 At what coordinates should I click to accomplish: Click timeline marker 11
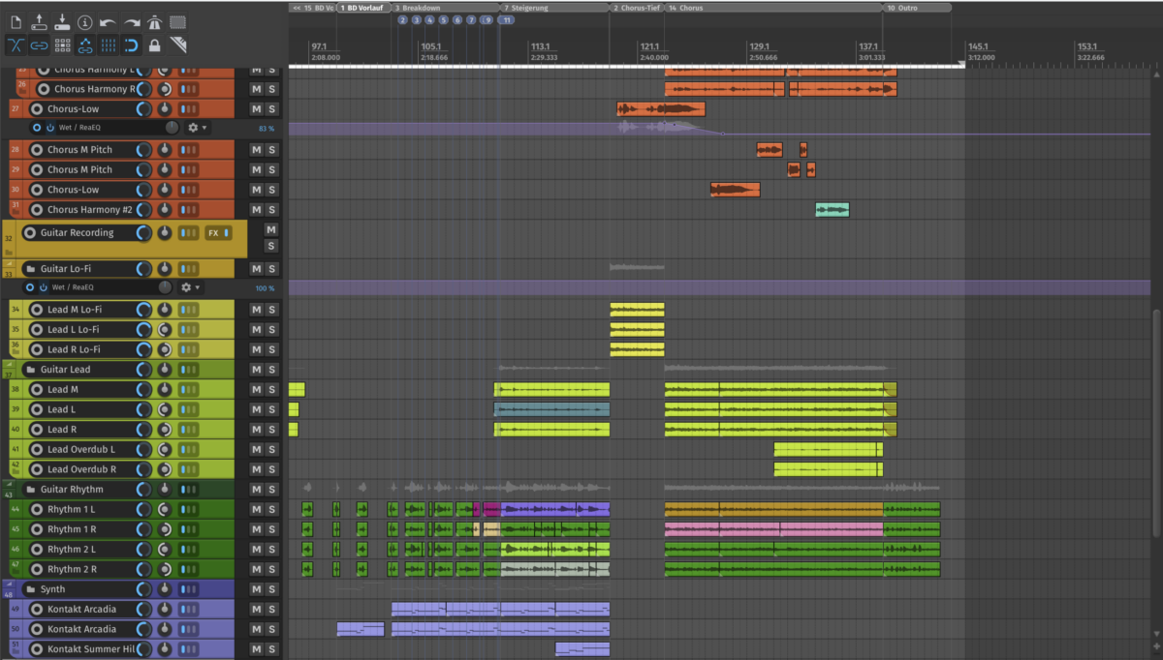[506, 19]
